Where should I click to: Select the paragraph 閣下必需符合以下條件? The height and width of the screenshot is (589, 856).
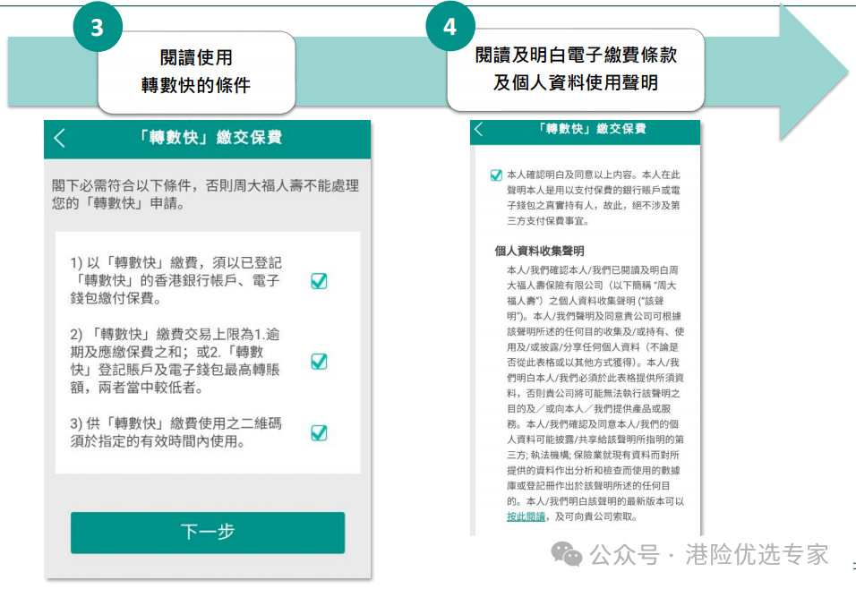pos(205,194)
